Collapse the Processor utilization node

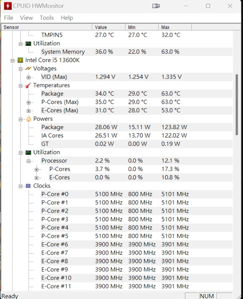click(x=28, y=161)
